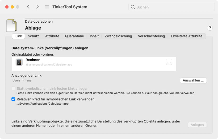The image size is (218, 139).
Task: Switch to the Schutz tab
Action: [x=33, y=36]
